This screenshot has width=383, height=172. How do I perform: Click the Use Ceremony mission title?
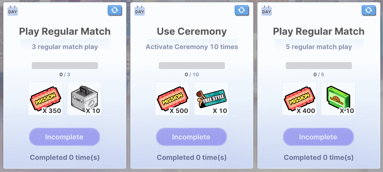pyautogui.click(x=192, y=31)
